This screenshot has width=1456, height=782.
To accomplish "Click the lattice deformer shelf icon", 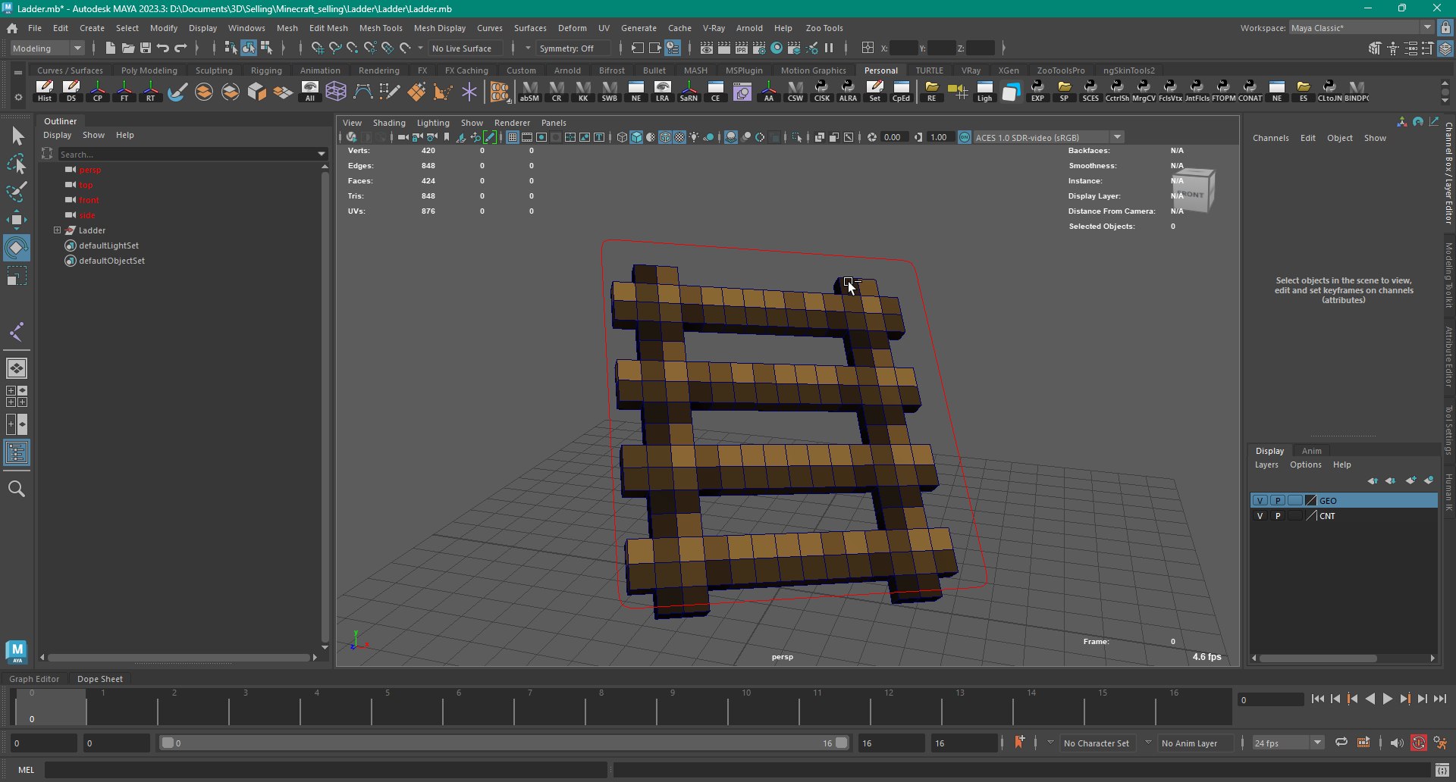I will (336, 91).
